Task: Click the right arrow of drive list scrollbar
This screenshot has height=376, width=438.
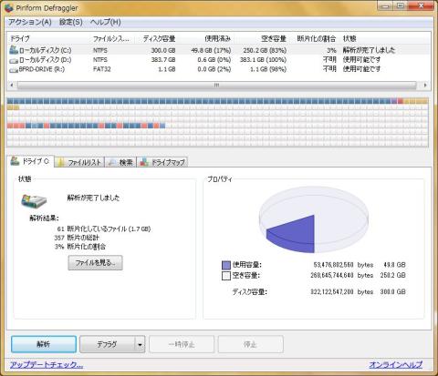Action: click(x=425, y=85)
